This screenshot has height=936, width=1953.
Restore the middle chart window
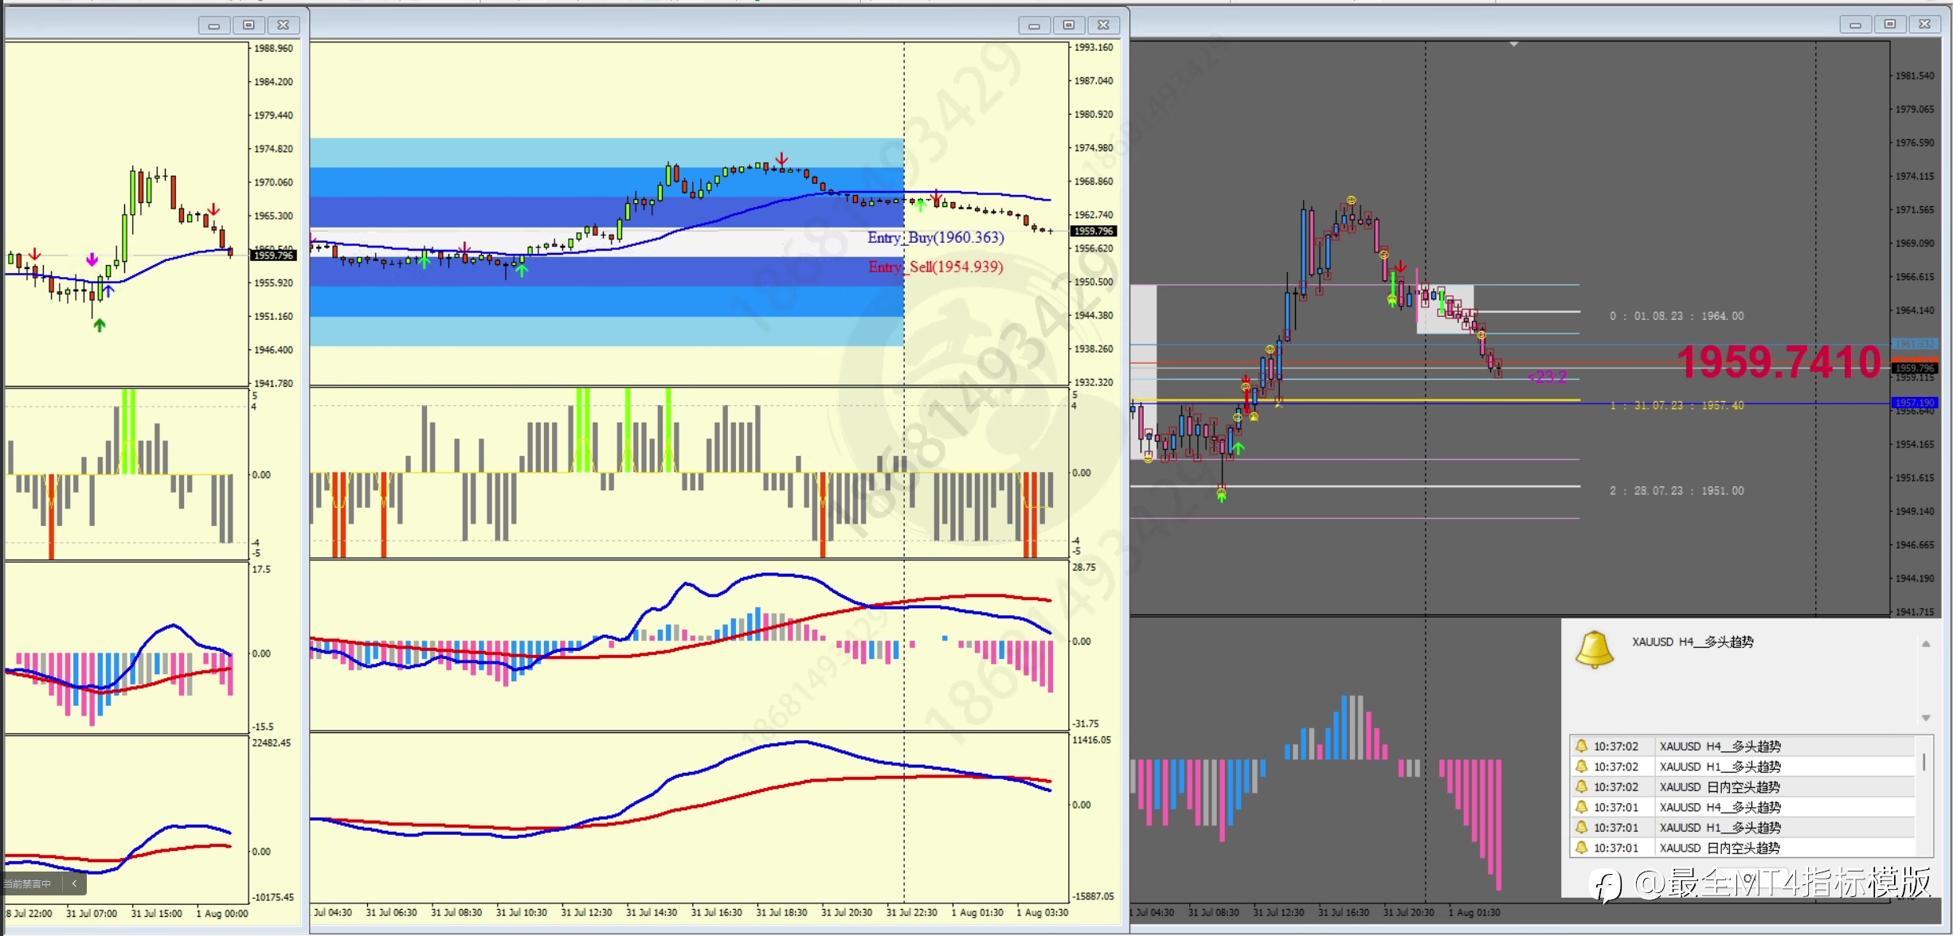[1069, 25]
